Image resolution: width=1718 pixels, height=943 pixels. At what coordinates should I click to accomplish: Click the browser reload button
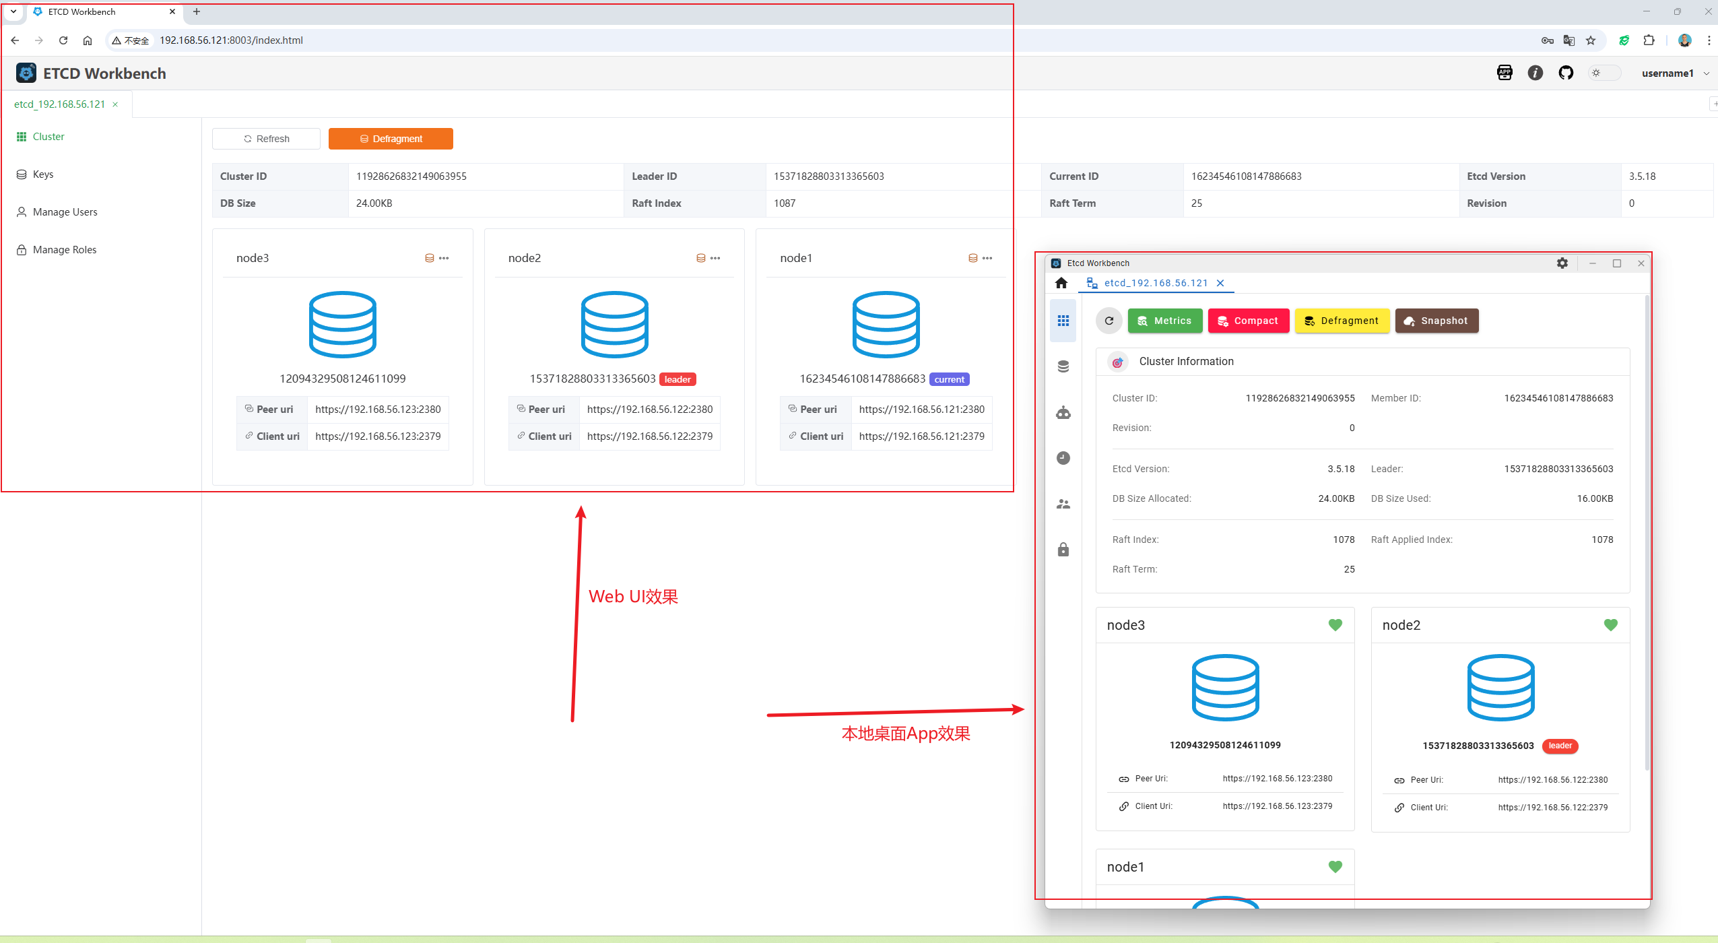(x=63, y=40)
